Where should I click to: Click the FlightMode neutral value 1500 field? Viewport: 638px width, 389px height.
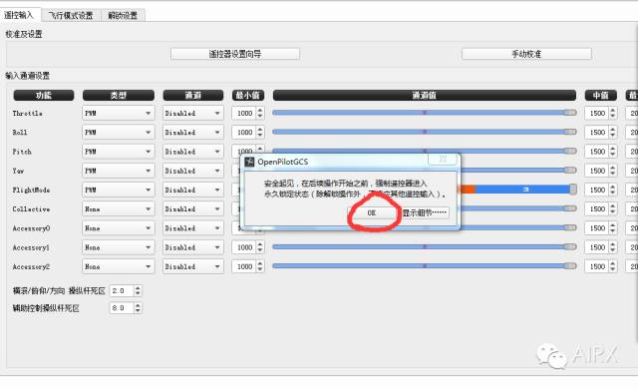coord(597,190)
